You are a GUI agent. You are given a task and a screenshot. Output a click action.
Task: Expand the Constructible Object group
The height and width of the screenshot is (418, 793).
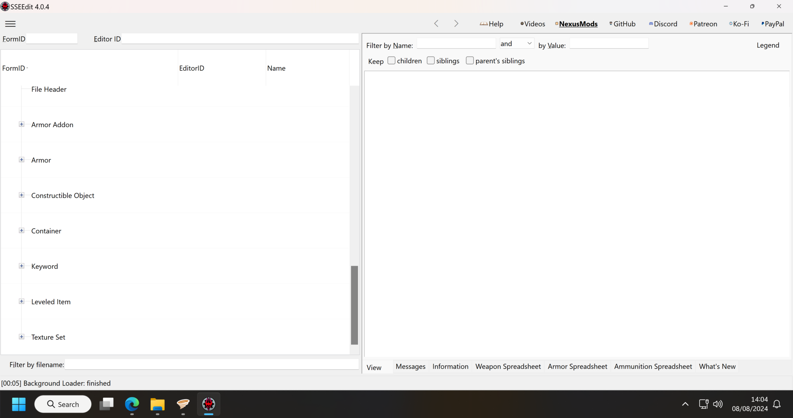pyautogui.click(x=21, y=195)
